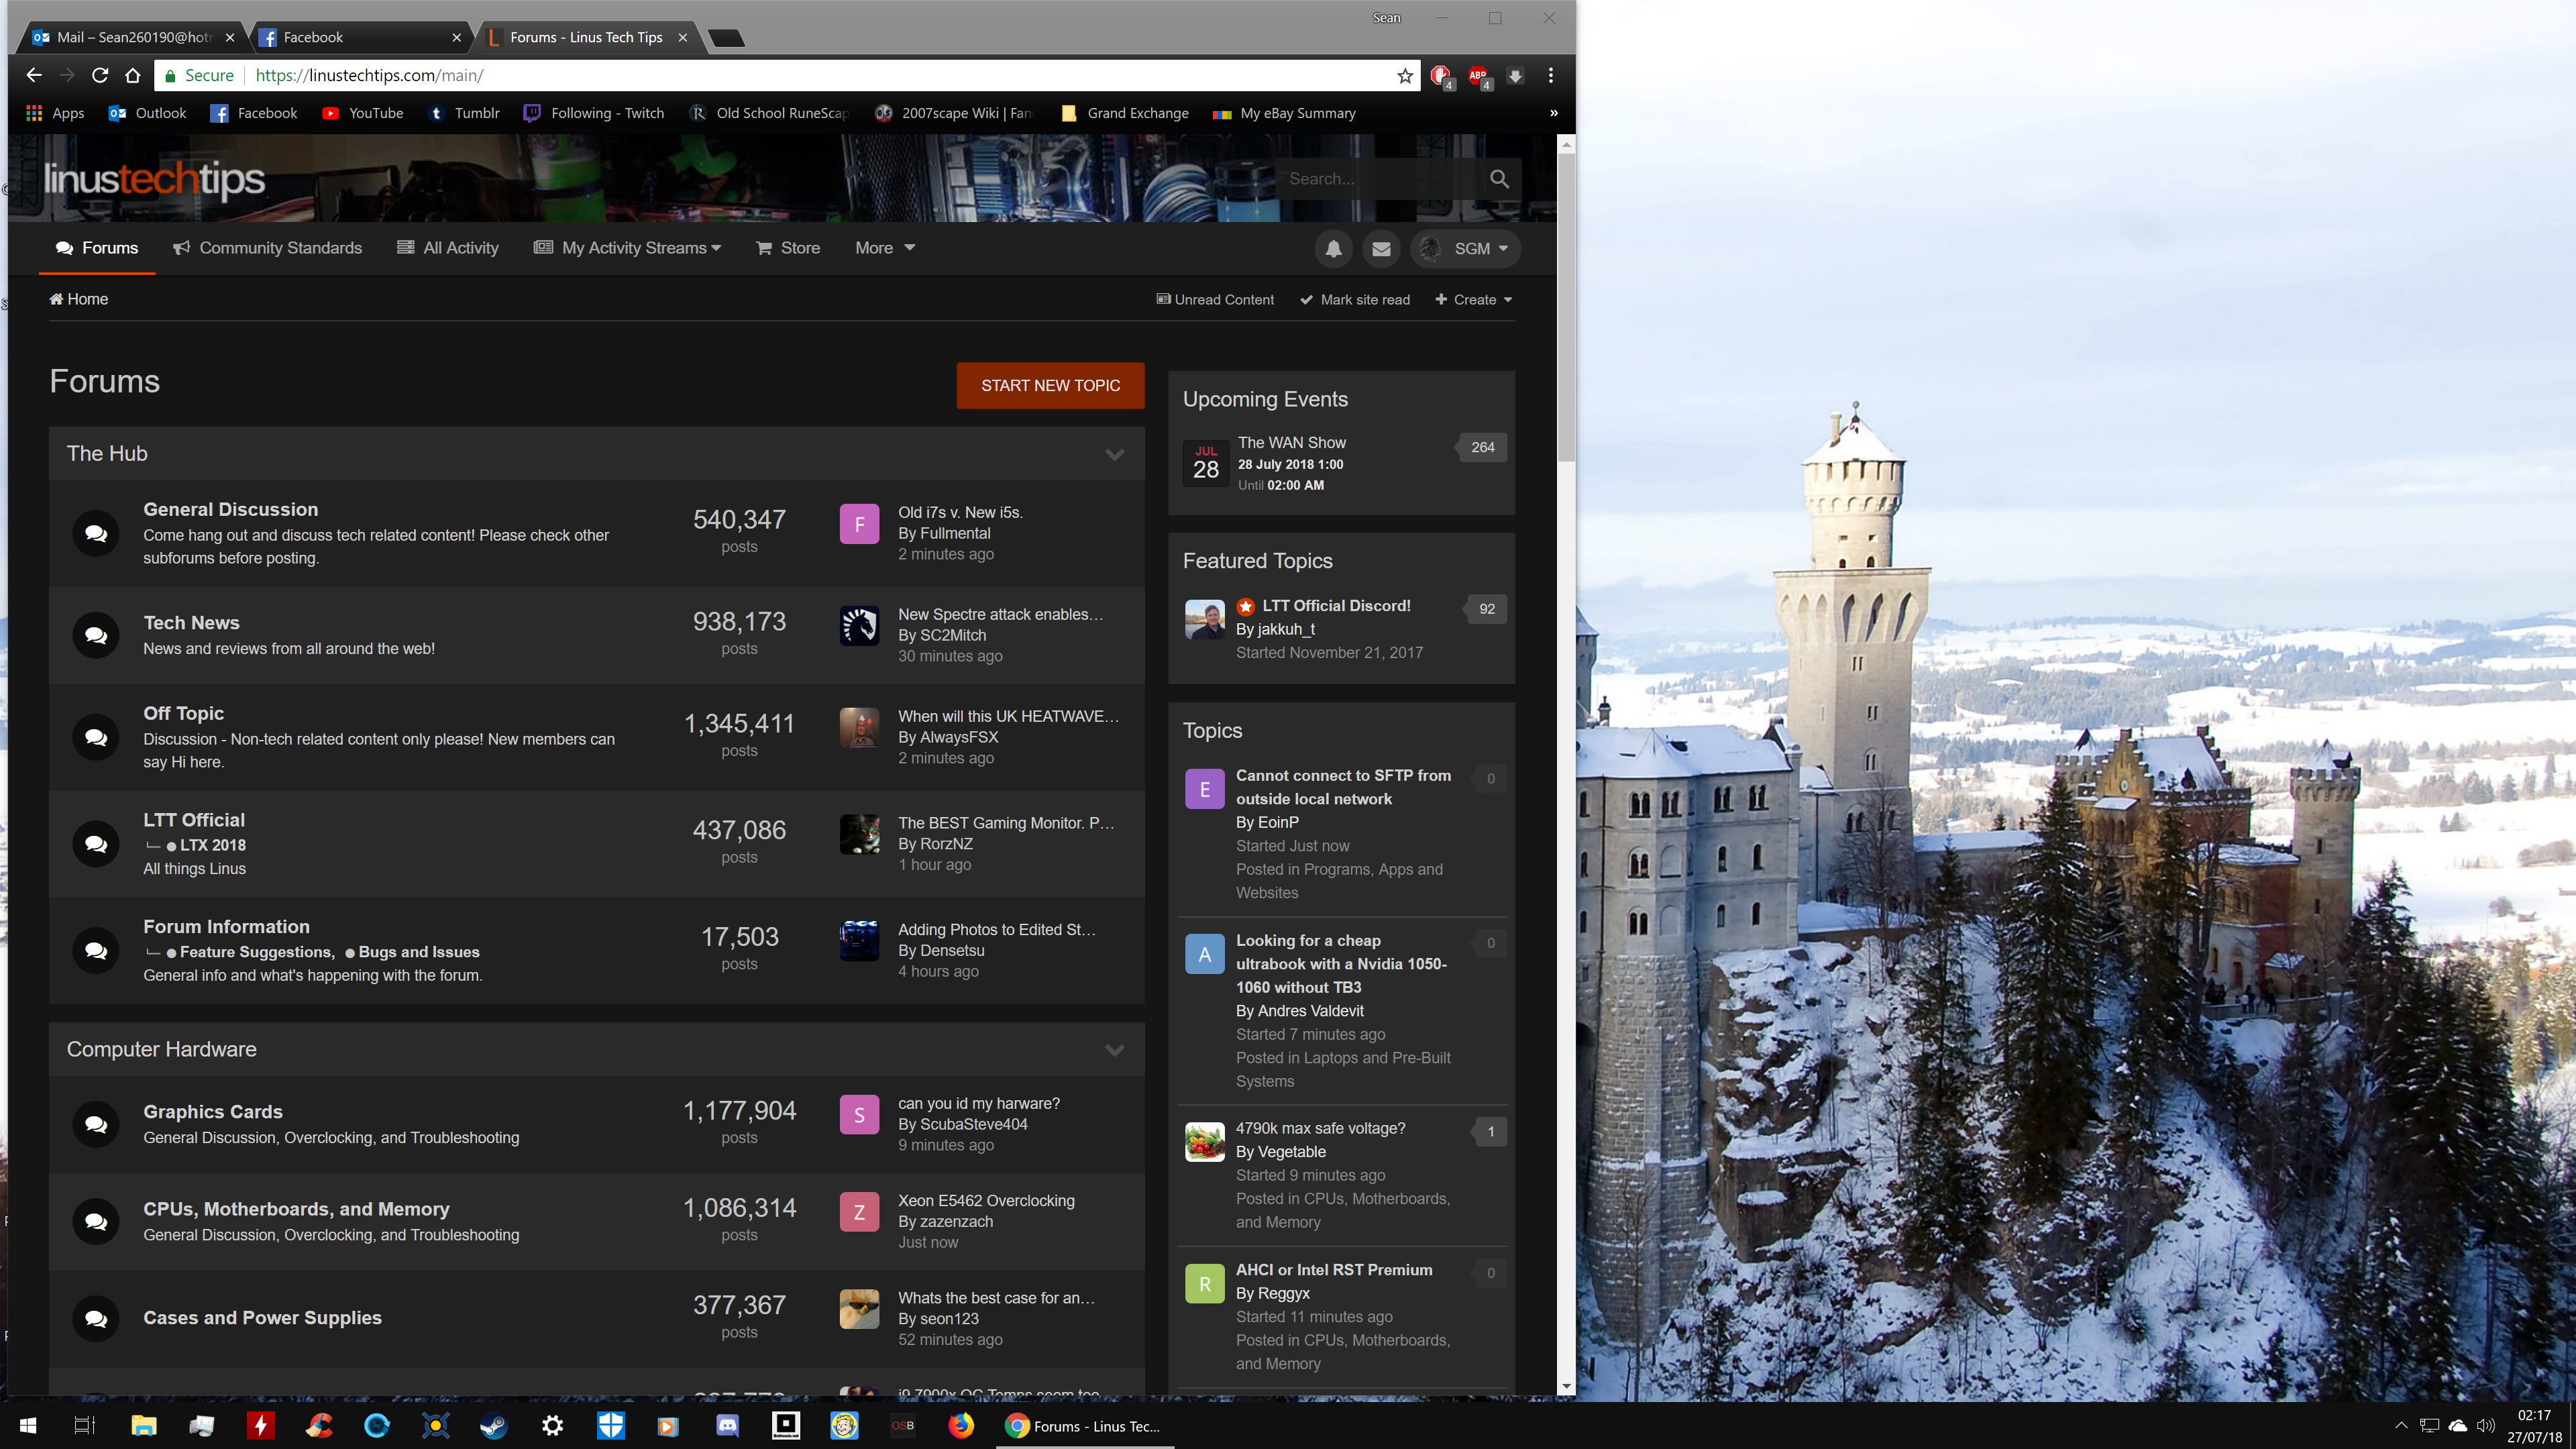This screenshot has height=1449, width=2576.
Task: Open CPUs, Motherboards, and Memory forum
Action: click(296, 1209)
